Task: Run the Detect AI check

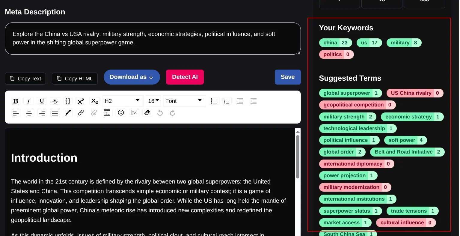Action: click(x=185, y=77)
